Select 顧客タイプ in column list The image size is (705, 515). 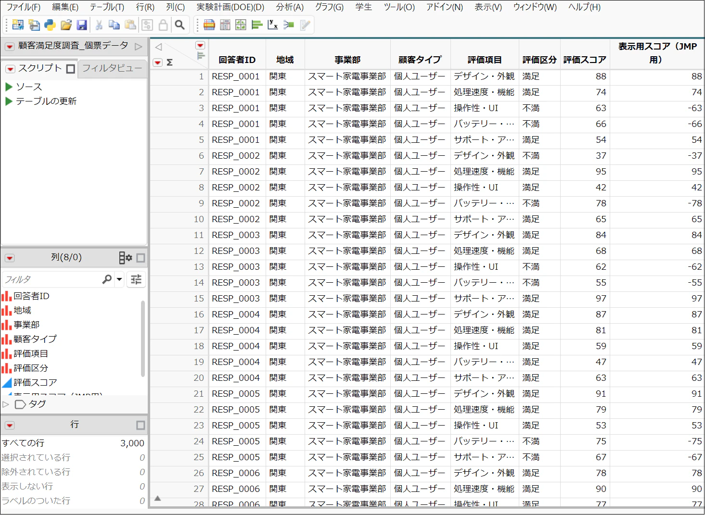35,339
